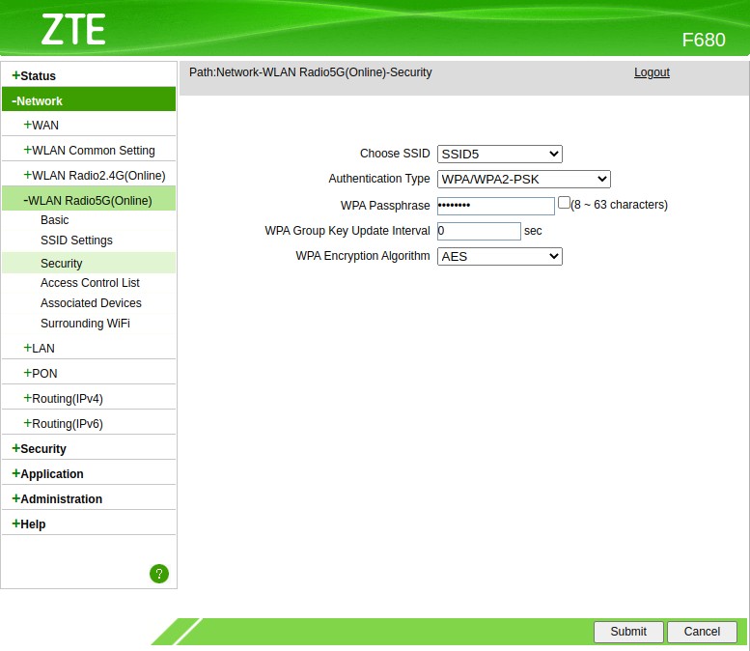Viewport: 750px width, 651px height.
Task: Expand the Status menu
Action: tap(34, 75)
